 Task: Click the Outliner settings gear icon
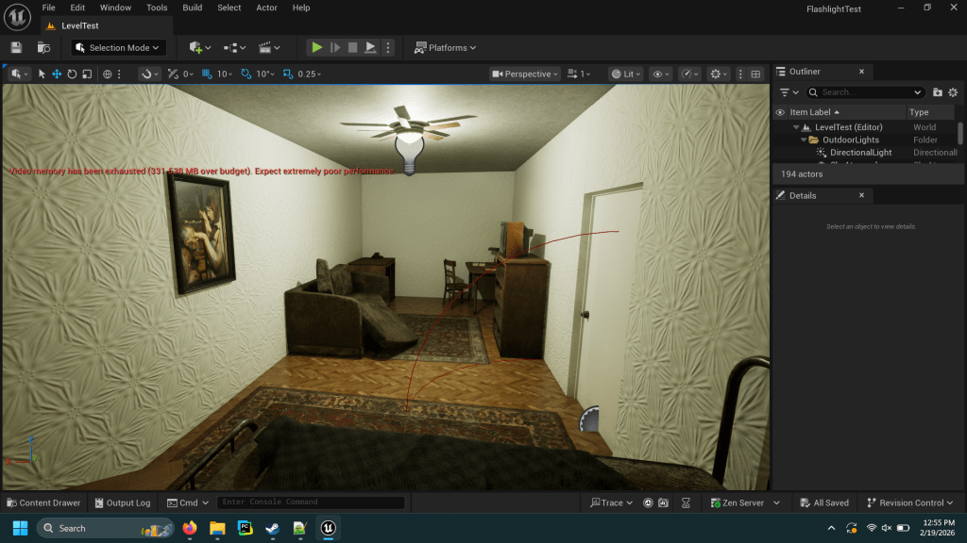[953, 92]
